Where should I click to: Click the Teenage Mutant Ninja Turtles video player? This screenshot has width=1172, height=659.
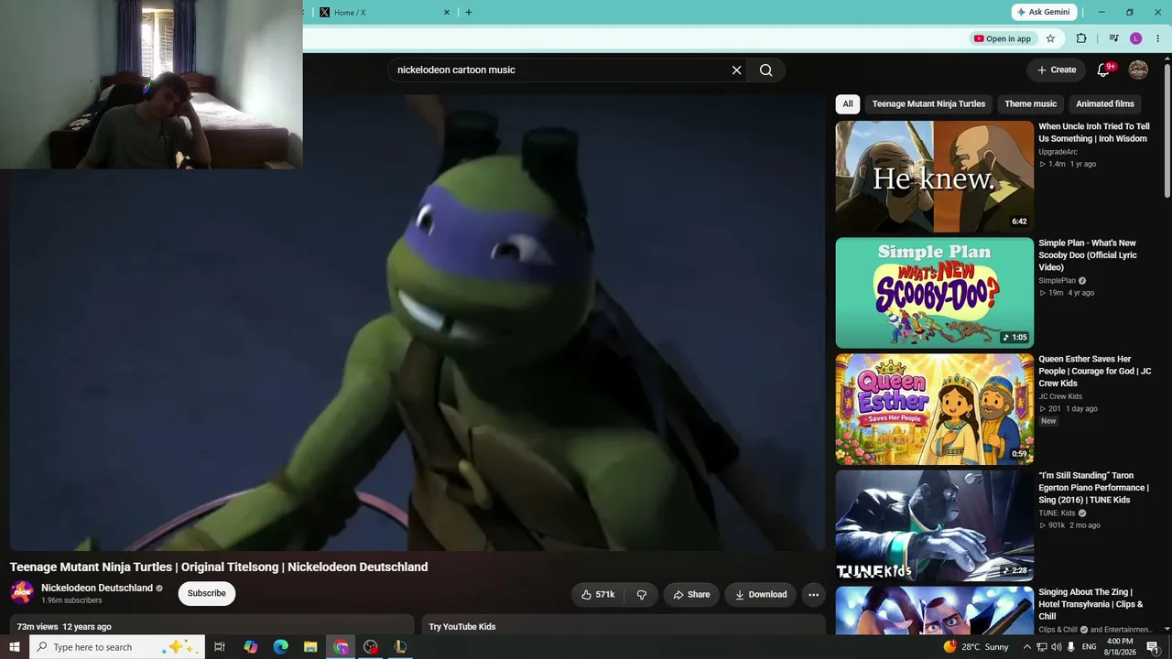tap(418, 322)
